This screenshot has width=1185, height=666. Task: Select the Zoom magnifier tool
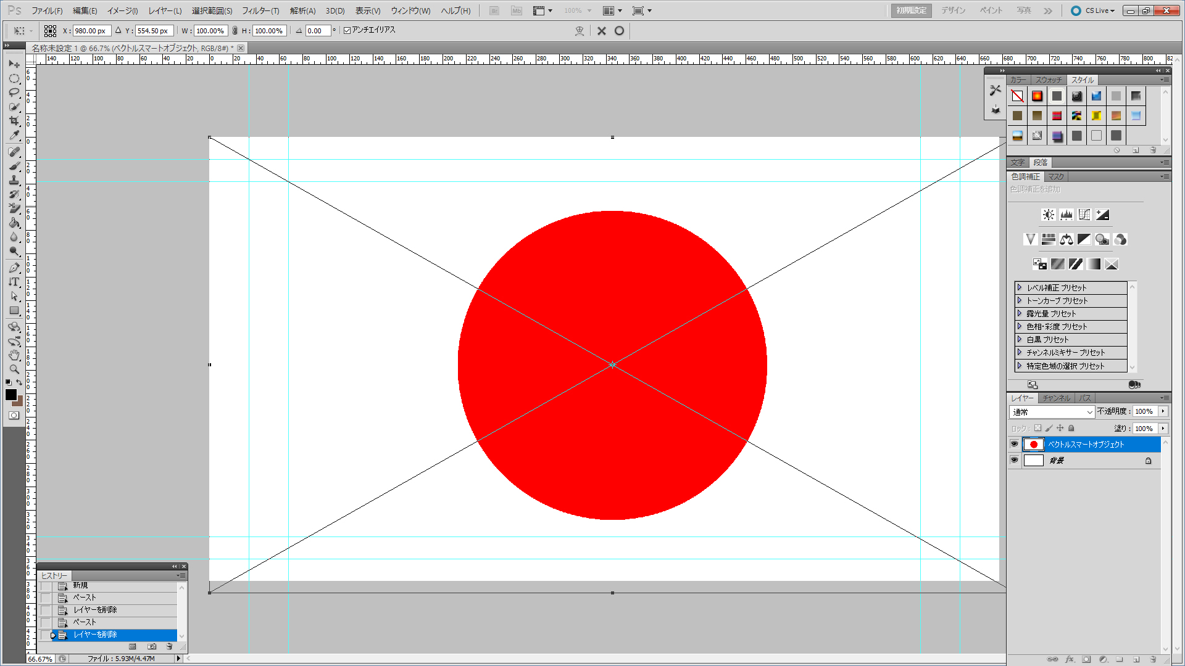[x=14, y=369]
